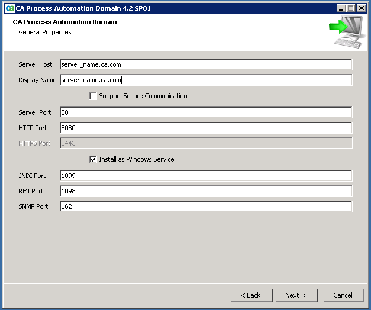Viewport: 371px width, 310px height.
Task: Click into the HTTP Port field
Action: [x=206, y=128]
